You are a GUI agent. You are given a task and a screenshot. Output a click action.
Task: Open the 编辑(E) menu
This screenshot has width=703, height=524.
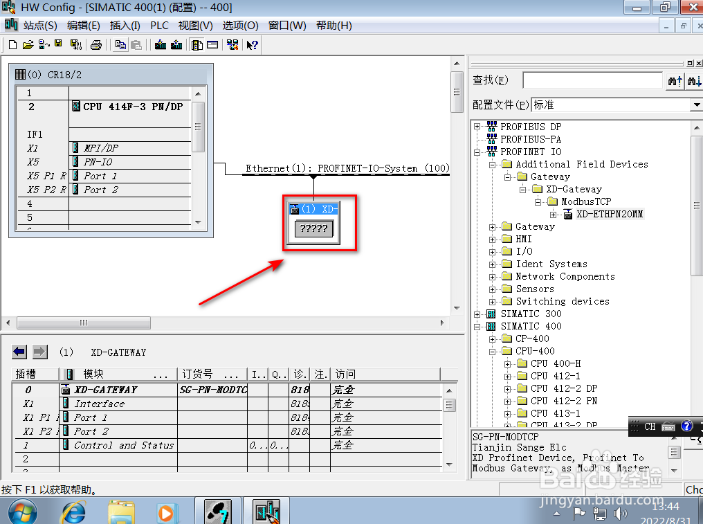pos(84,26)
